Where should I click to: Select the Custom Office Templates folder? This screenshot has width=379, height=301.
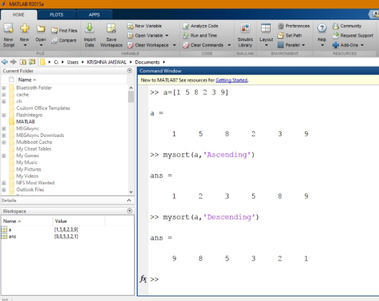click(43, 108)
